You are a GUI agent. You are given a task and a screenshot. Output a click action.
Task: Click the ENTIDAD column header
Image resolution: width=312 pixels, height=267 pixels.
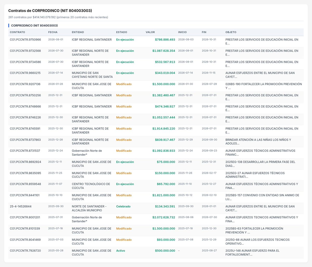[x=78, y=32]
